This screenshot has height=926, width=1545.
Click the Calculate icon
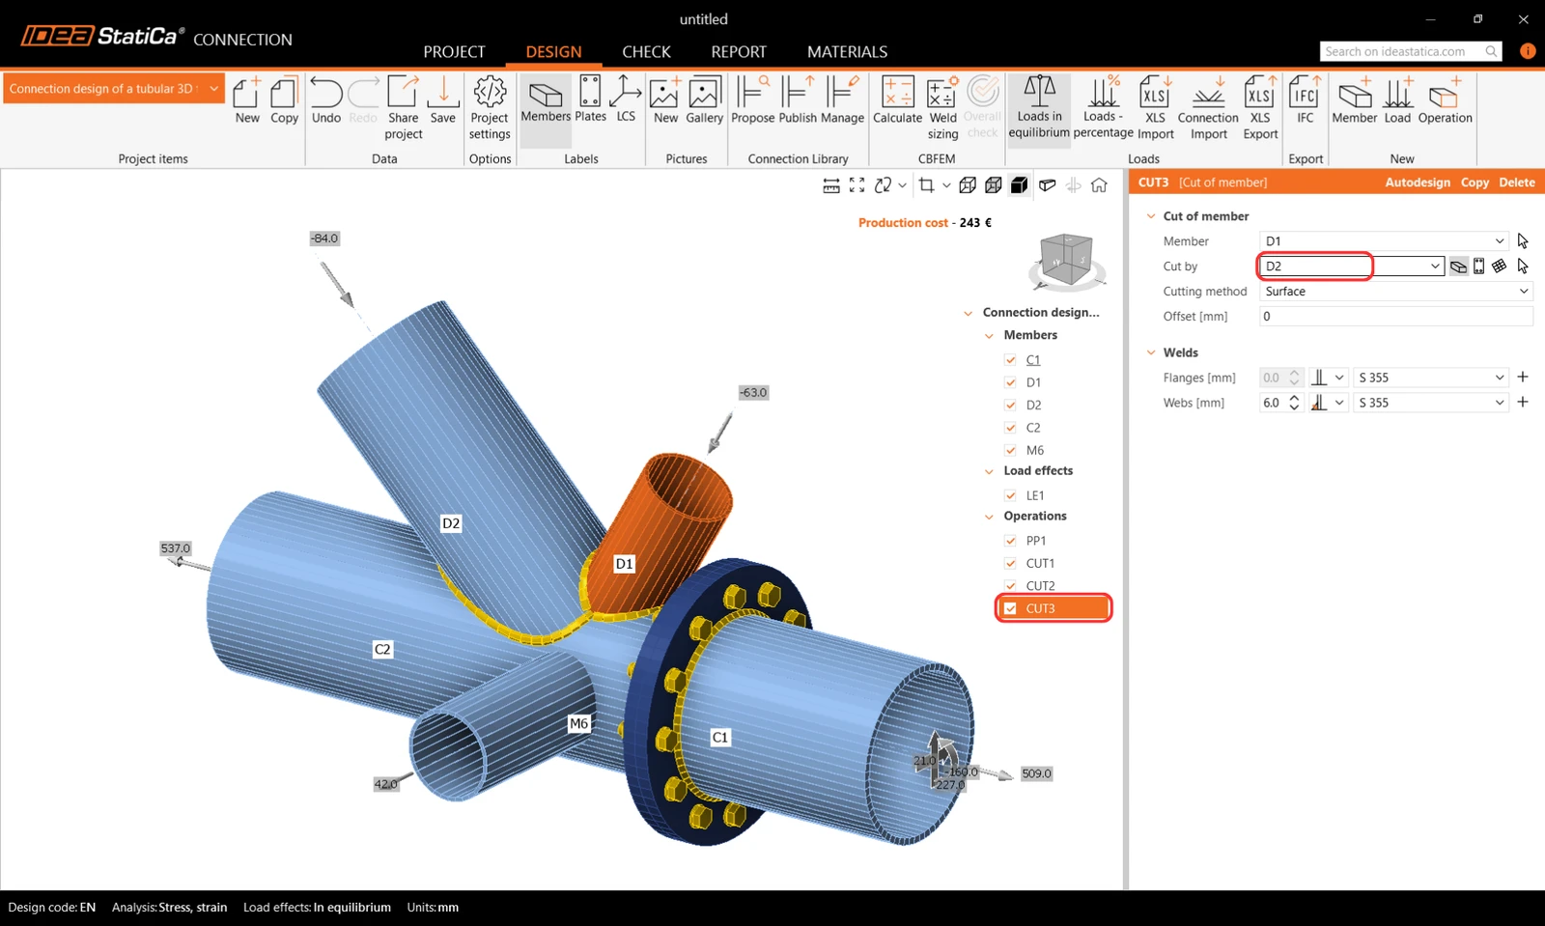pyautogui.click(x=897, y=100)
